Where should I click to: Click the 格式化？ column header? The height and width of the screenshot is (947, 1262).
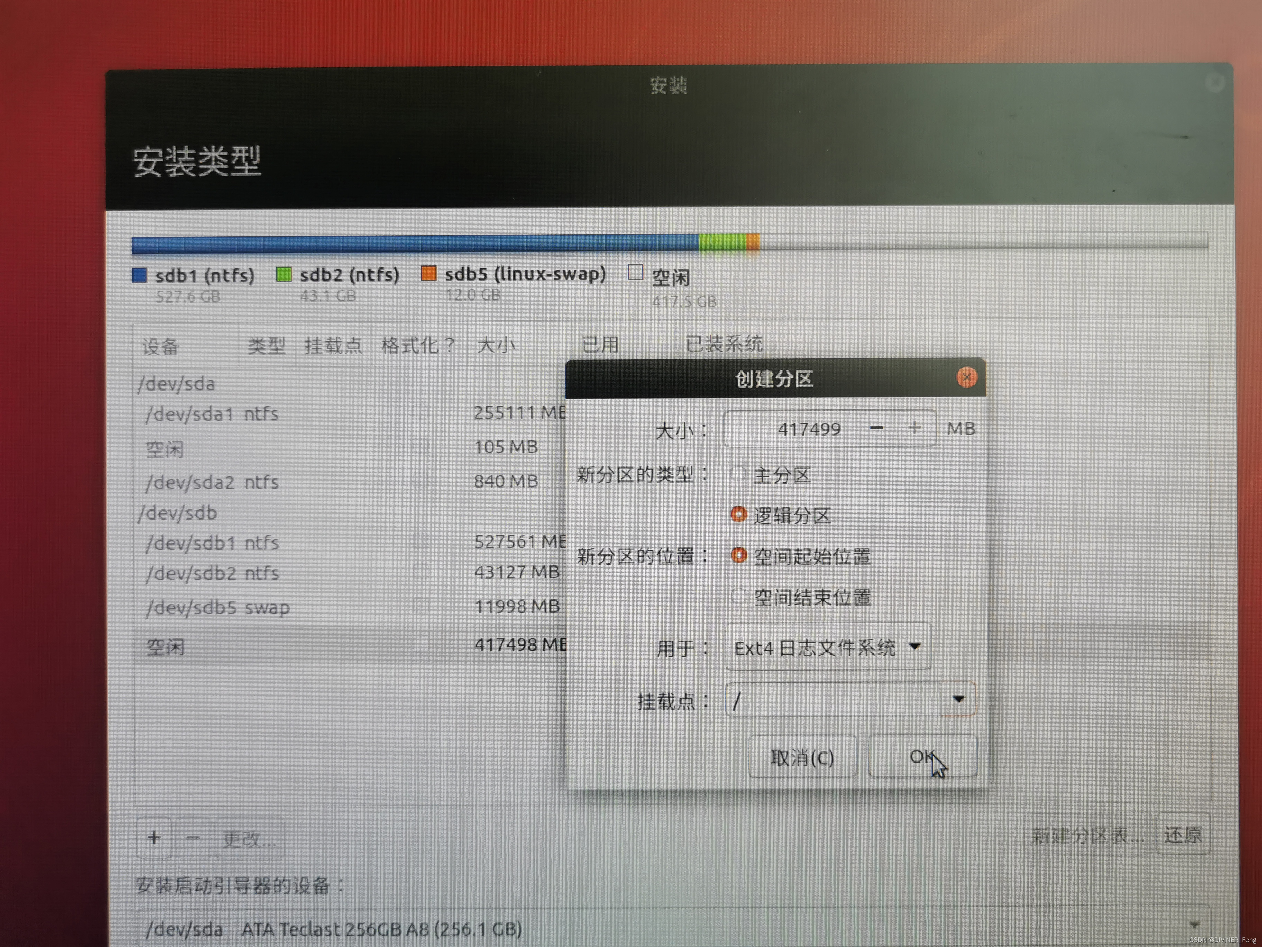point(419,345)
